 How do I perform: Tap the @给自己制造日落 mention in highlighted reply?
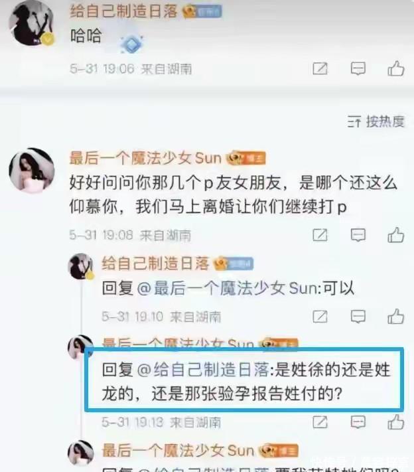(x=203, y=370)
